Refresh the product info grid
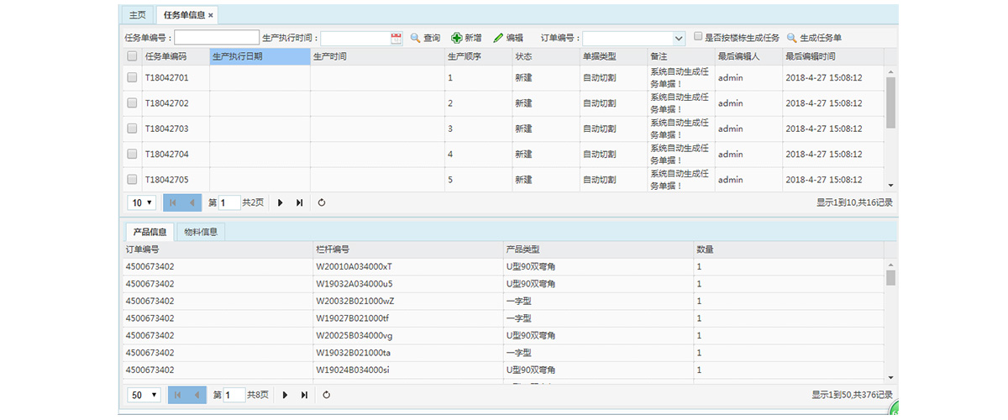1008x420 pixels. pos(327,395)
